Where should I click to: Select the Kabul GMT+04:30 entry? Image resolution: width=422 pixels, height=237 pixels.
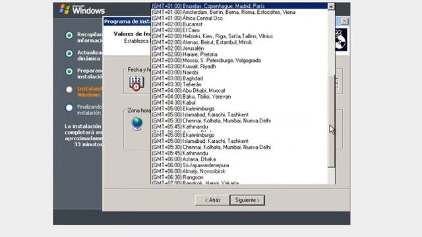[x=239, y=103]
